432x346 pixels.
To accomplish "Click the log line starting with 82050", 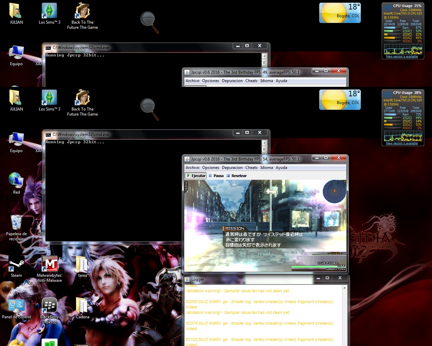I will click(x=260, y=304).
